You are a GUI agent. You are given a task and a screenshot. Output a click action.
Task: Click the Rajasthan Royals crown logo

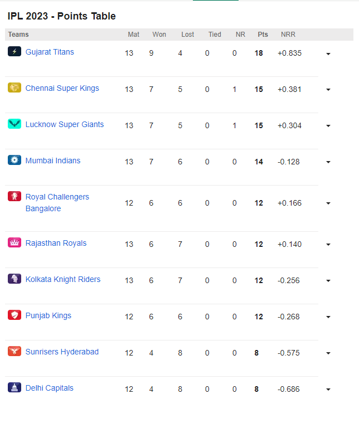(x=14, y=242)
